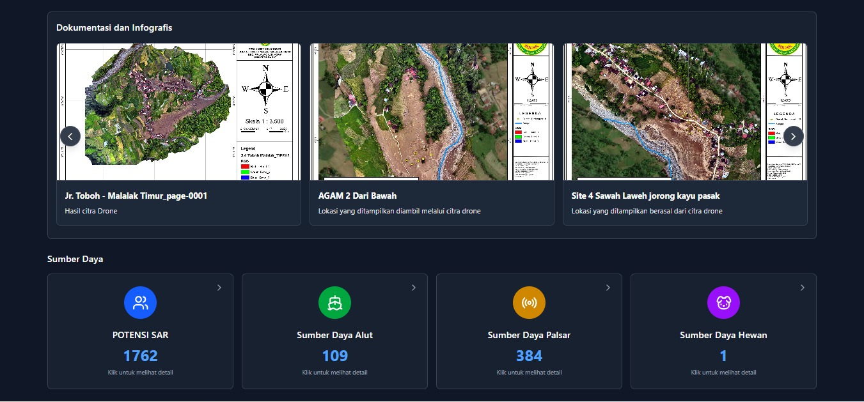Go to previous slide in documentation carousel
Viewport: 864px width, 402px height.
pos(70,136)
